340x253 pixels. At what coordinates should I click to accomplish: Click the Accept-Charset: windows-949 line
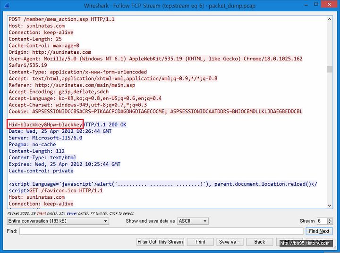pos(77,105)
